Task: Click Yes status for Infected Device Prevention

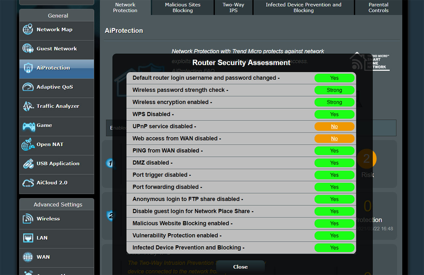Action: pos(335,248)
